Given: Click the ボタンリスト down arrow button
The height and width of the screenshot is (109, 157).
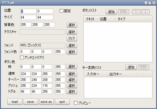Looking at the screenshot, I should (x=145, y=12).
